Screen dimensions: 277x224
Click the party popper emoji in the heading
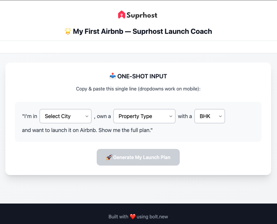click(68, 31)
